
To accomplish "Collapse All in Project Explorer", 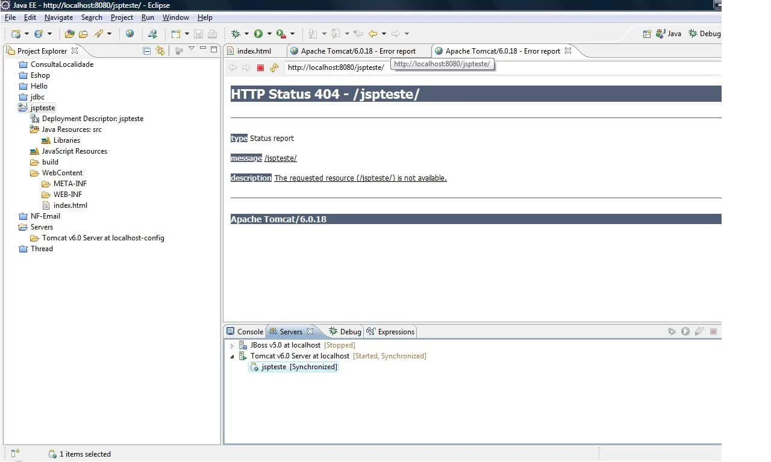I will pyautogui.click(x=147, y=51).
